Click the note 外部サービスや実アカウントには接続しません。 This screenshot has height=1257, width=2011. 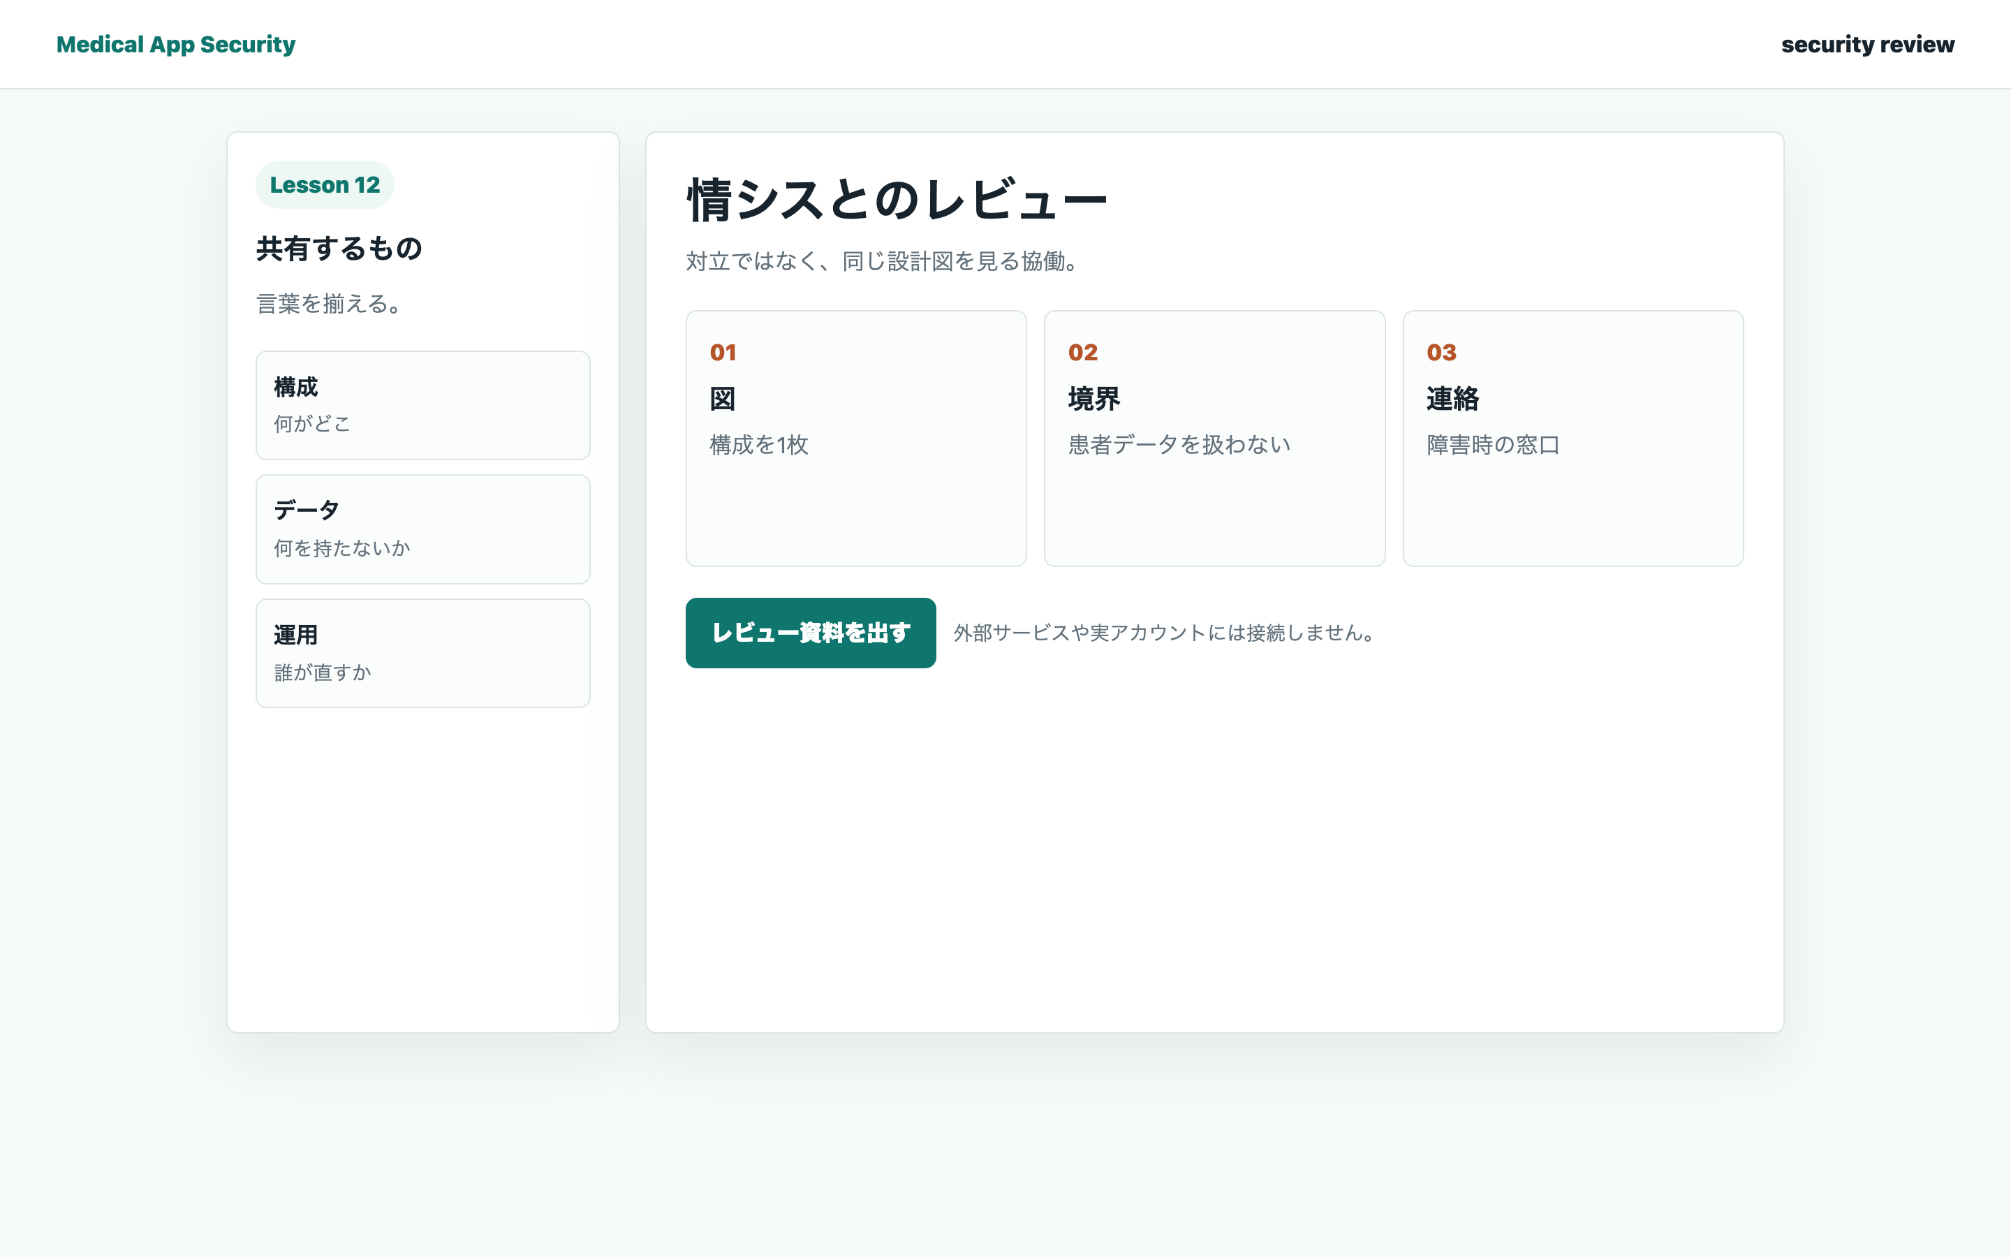tap(1163, 633)
